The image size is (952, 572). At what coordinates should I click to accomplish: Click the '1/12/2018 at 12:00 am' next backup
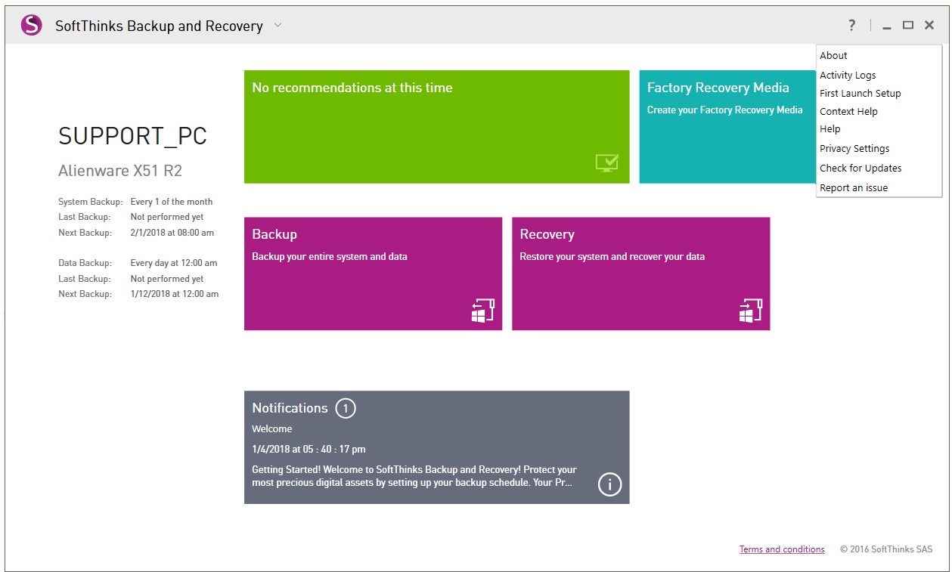pyautogui.click(x=175, y=294)
